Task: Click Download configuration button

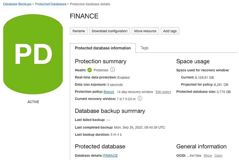Action: [110, 31]
